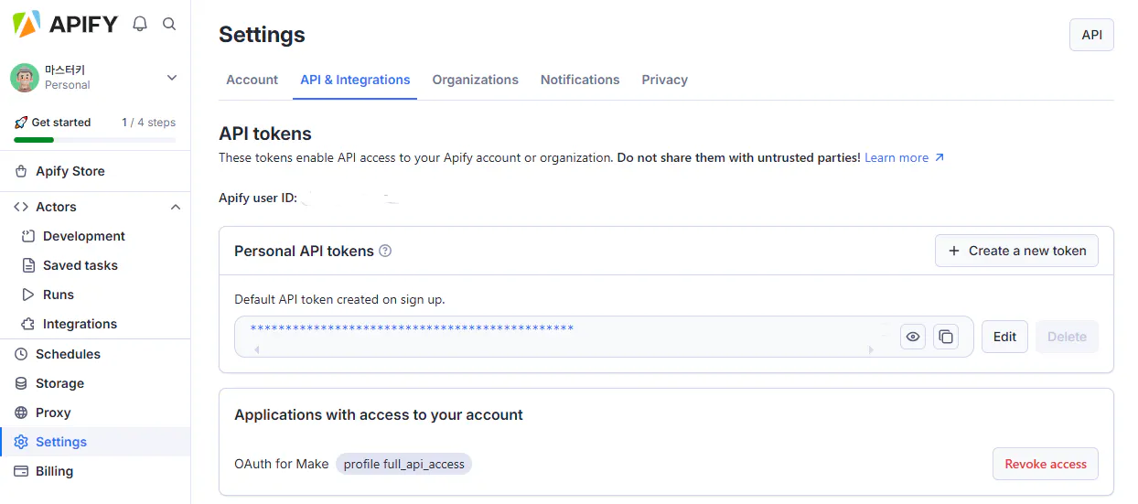1138x504 pixels.
Task: Click the Schedules clock icon
Action: click(x=21, y=354)
